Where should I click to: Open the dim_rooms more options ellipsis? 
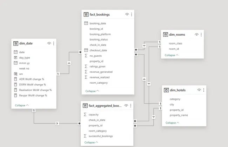coord(201,35)
